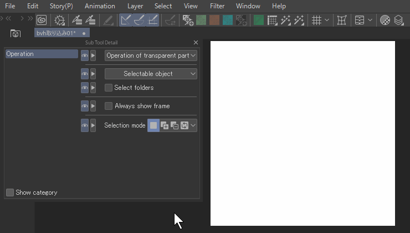The image size is (410, 233).
Task: Click the mesh transformation icon
Action: click(342, 21)
